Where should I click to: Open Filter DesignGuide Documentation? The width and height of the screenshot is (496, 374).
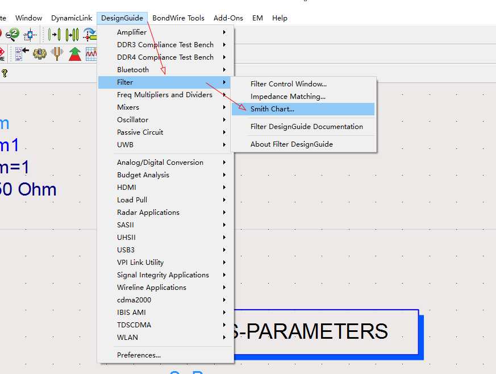pos(303,127)
